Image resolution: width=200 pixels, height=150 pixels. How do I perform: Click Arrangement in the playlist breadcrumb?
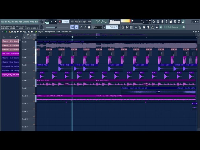(x=50, y=32)
